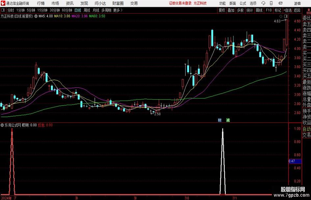This screenshot has height=200, width=311.
Task: Click the 返回 back button
Action: (x=297, y=10)
